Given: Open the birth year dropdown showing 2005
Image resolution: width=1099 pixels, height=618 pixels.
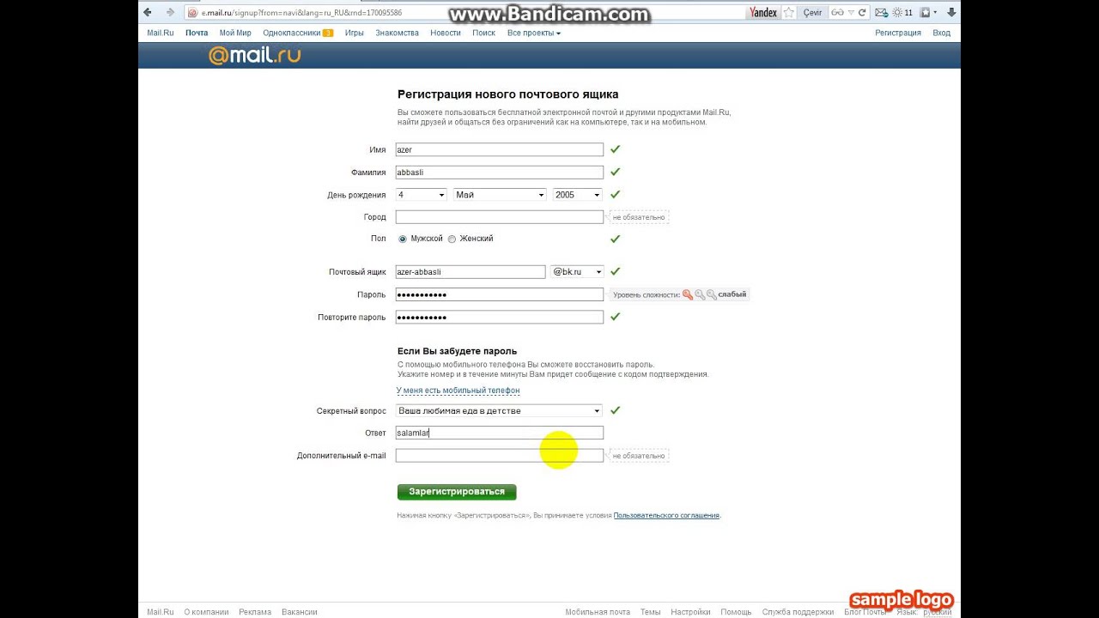Looking at the screenshot, I should click(x=578, y=195).
